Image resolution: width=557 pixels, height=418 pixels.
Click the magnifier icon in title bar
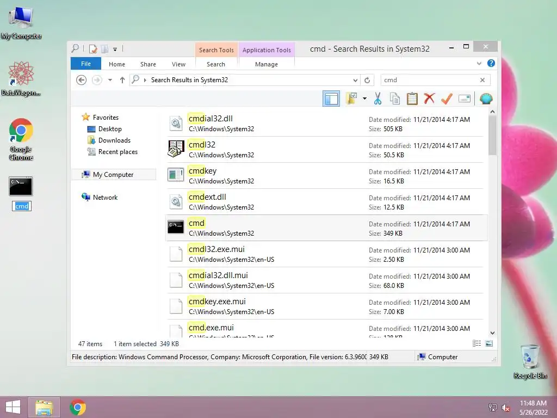pyautogui.click(x=75, y=48)
